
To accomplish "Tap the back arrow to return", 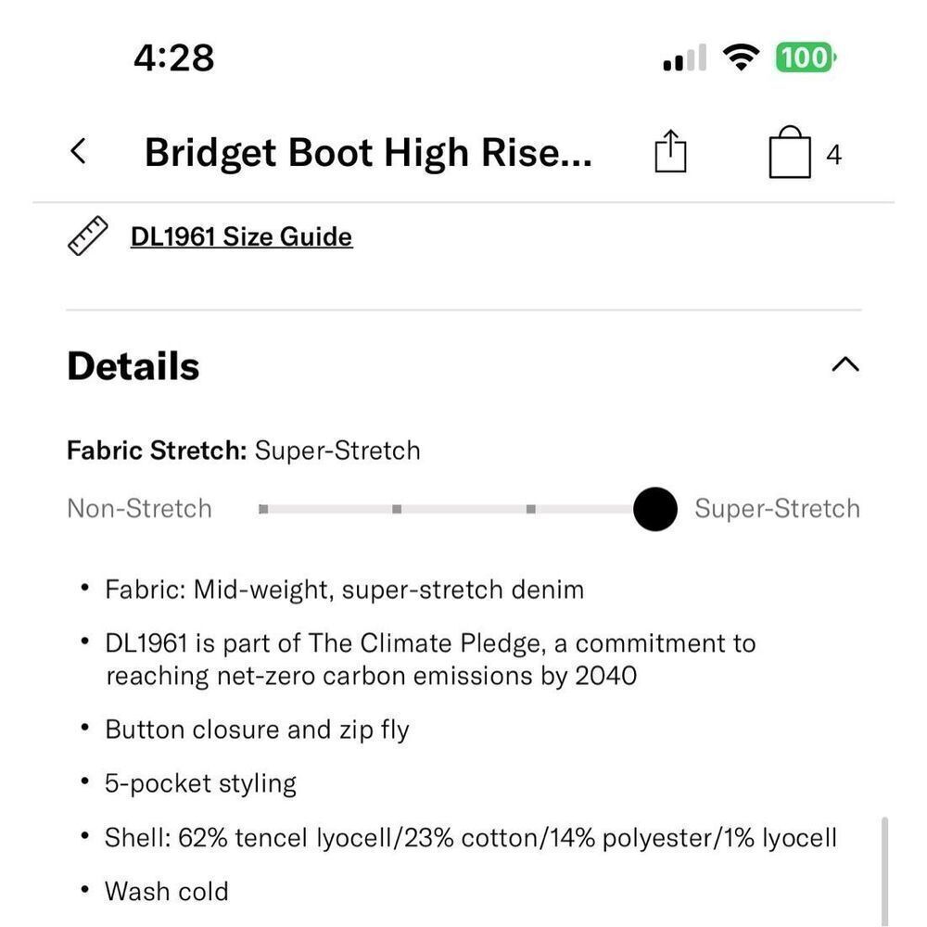I will pyautogui.click(x=78, y=151).
